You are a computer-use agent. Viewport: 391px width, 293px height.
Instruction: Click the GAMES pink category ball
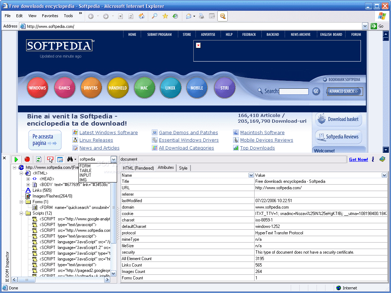tap(64, 88)
